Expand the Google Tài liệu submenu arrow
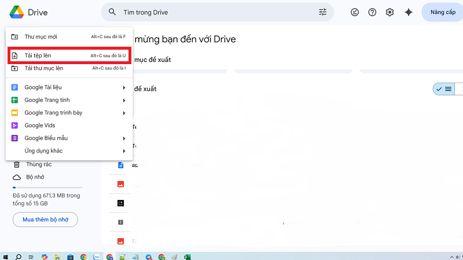The height and width of the screenshot is (260, 463). coord(124,87)
